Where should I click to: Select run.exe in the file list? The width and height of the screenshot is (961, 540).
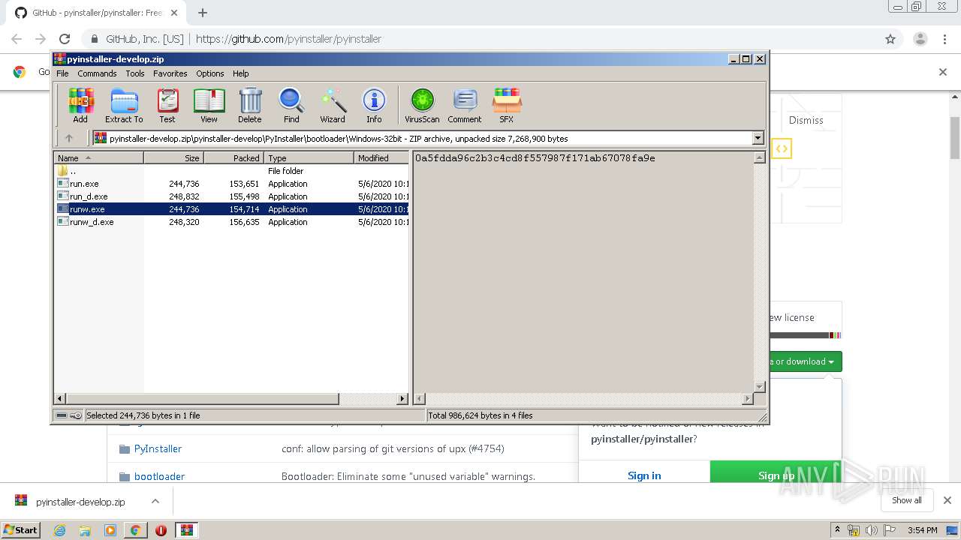[232, 184]
